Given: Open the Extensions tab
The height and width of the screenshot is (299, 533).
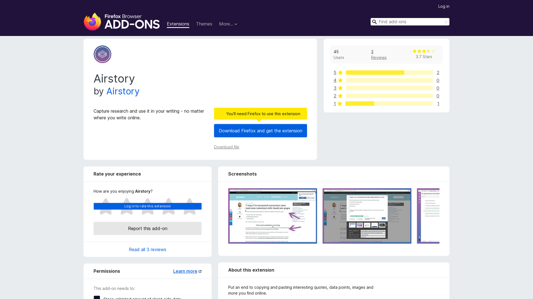Looking at the screenshot, I should [x=178, y=24].
